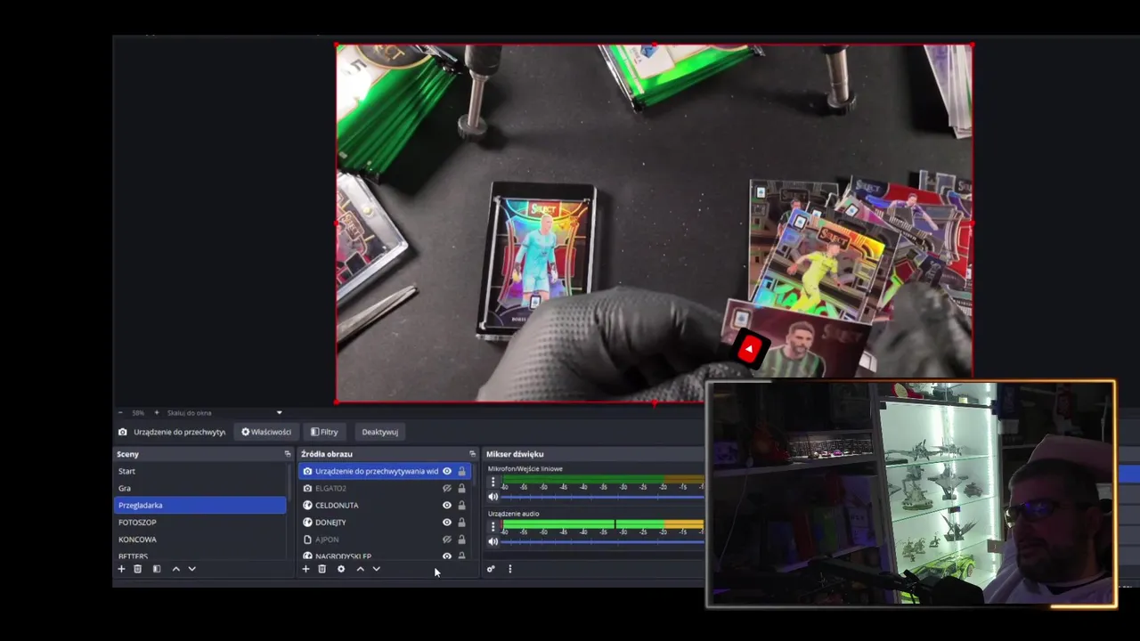
Task: Switch to the FOTOSZOP scene
Action: (x=199, y=522)
